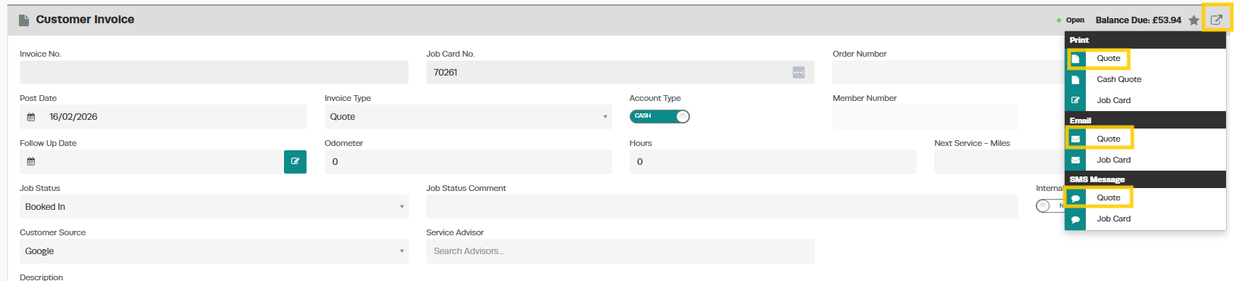Click the Customer Invoice title text
Image resolution: width=1234 pixels, height=281 pixels.
click(x=85, y=20)
